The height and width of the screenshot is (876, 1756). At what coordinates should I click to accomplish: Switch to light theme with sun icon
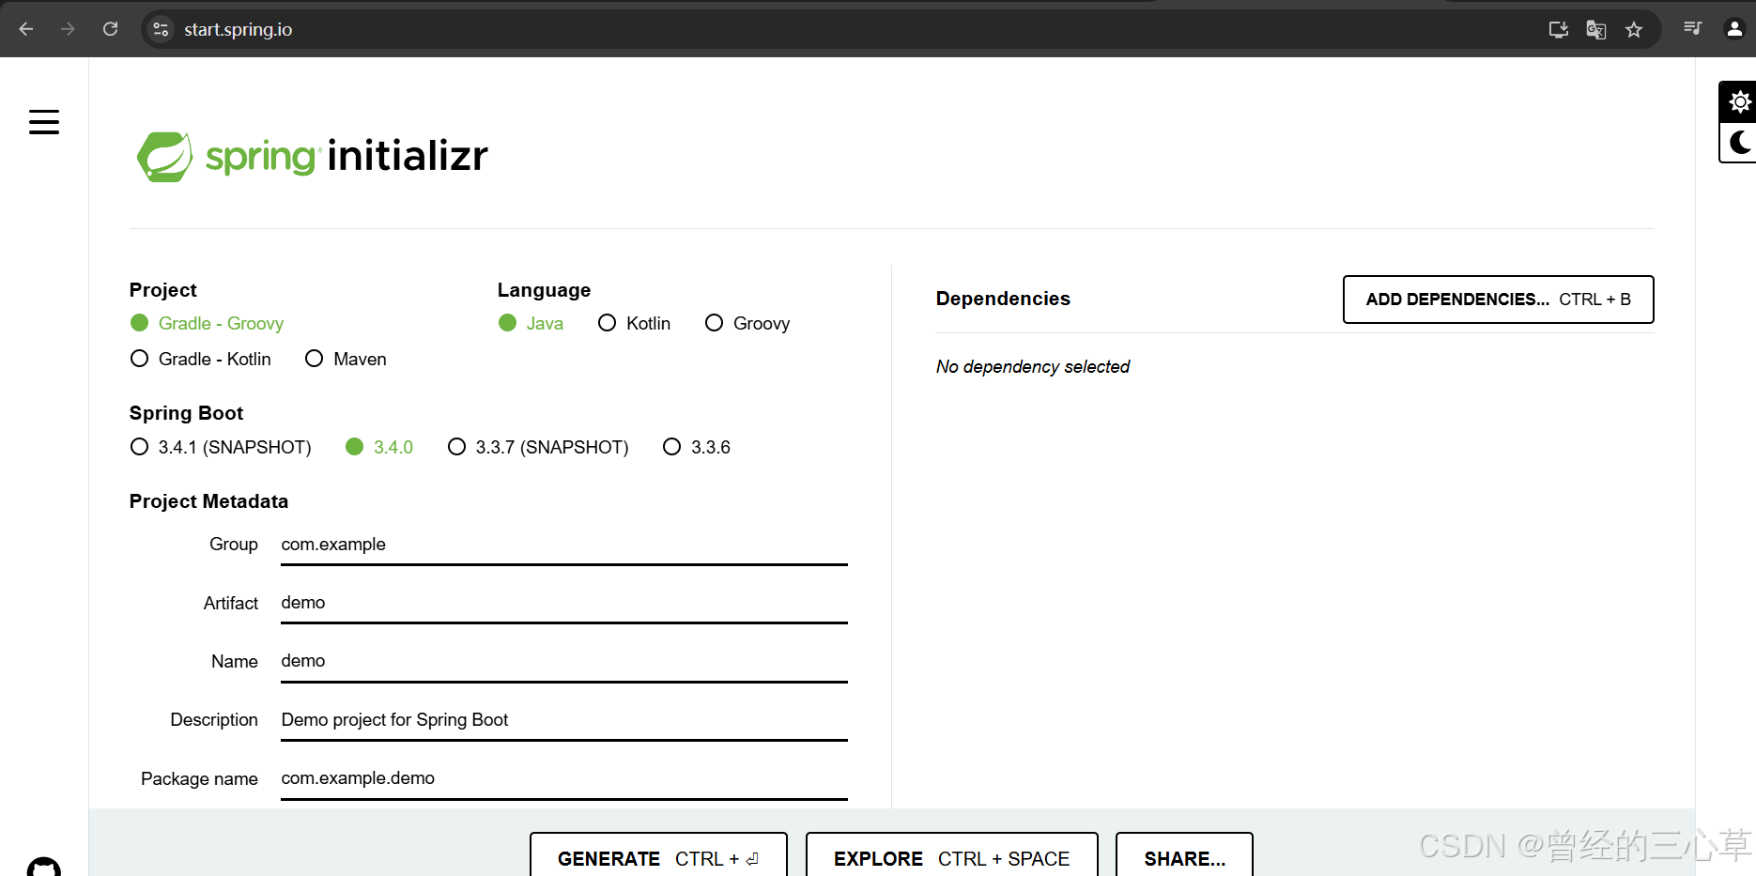1739,101
